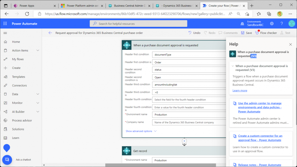297x167 pixels.
Task: Open the Comments pane
Action: coord(228,33)
